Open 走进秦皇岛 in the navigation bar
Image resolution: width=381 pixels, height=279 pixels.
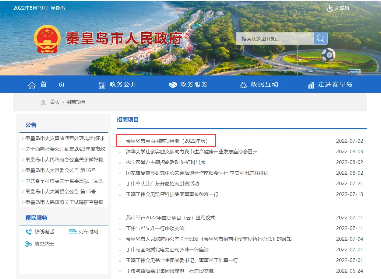[x=335, y=85]
